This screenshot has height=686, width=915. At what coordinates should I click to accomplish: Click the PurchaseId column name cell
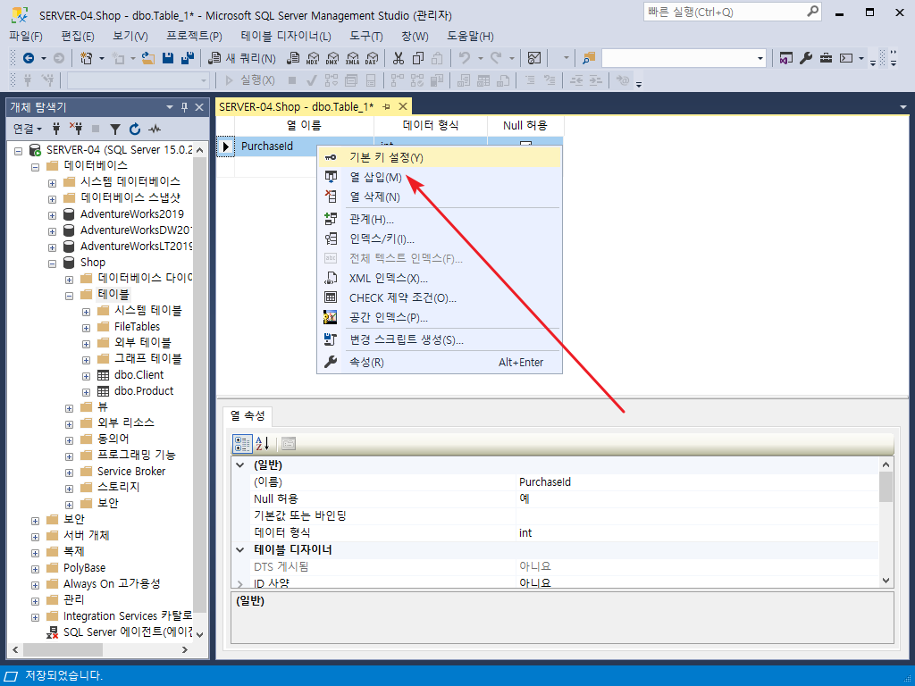276,146
